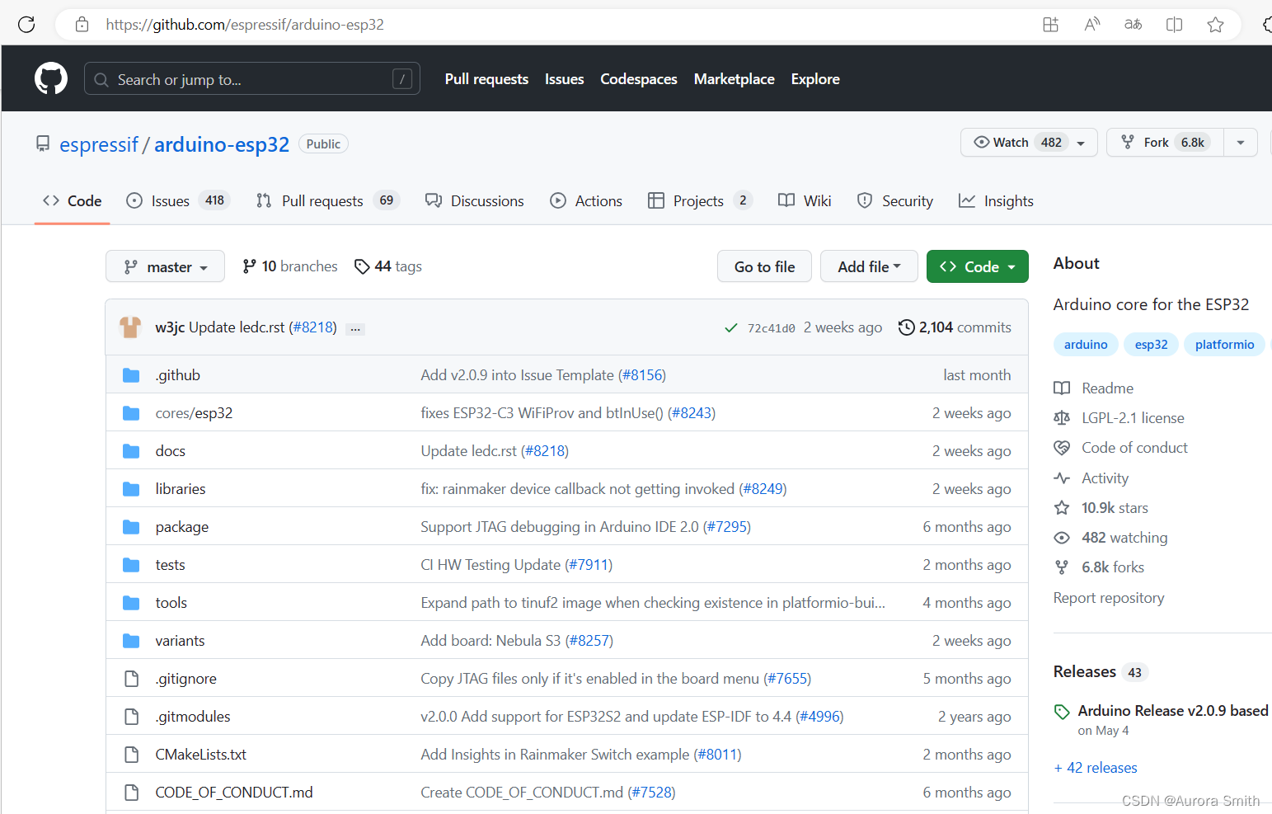Click the release tag icon
Viewport: 1272px width, 814px height.
tap(1062, 711)
